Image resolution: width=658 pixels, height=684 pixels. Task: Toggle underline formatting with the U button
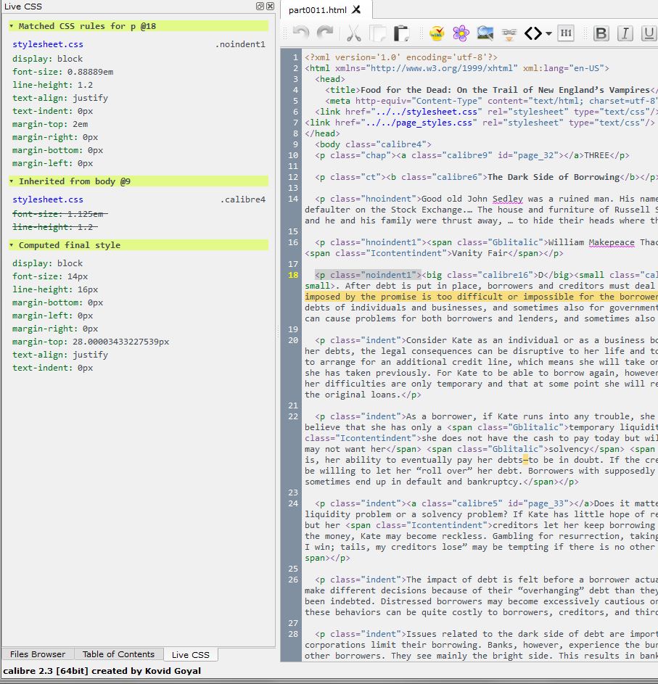[x=649, y=33]
